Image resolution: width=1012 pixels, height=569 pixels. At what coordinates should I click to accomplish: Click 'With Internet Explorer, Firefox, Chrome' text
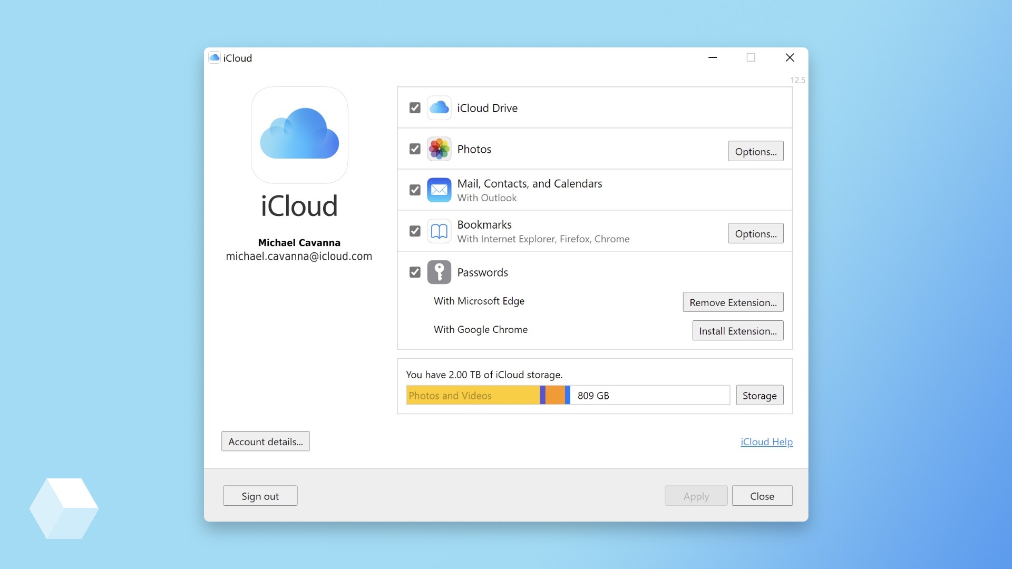pos(543,239)
